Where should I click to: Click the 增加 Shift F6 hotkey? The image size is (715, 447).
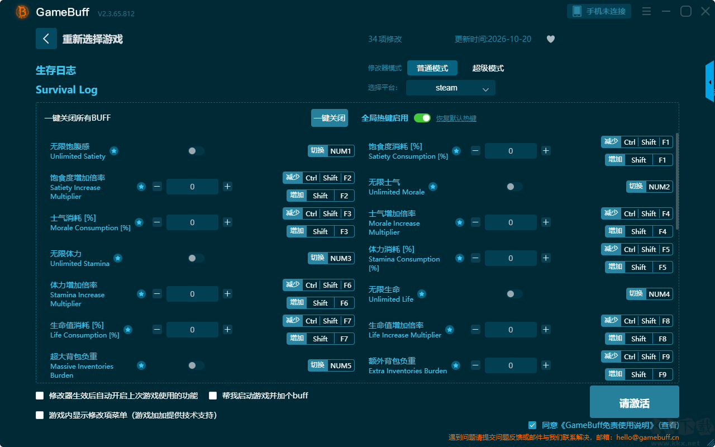pyautogui.click(x=321, y=303)
